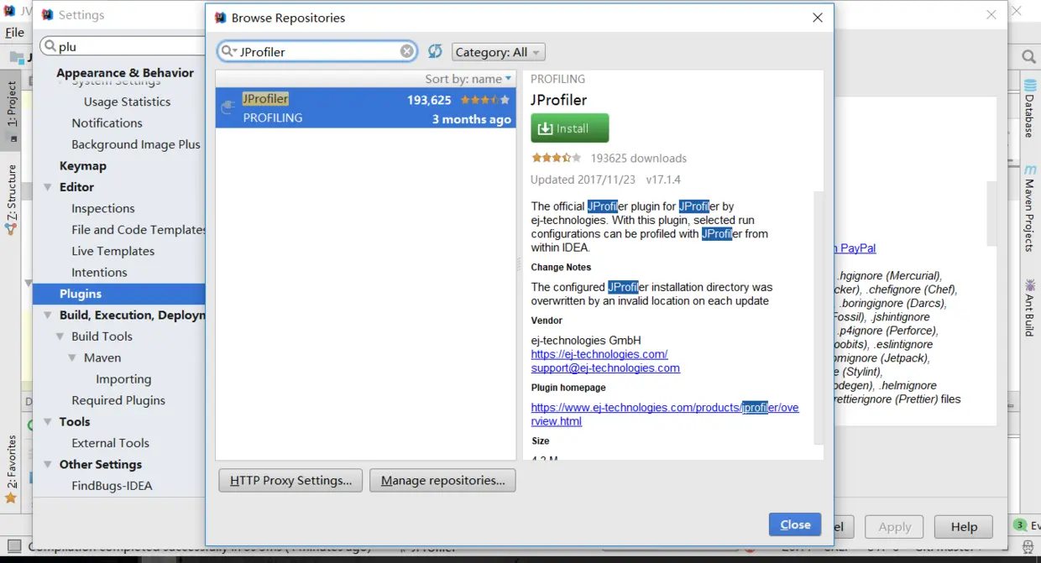This screenshot has width=1041, height=563.
Task: Select Inspections under Editor
Action: 103,209
